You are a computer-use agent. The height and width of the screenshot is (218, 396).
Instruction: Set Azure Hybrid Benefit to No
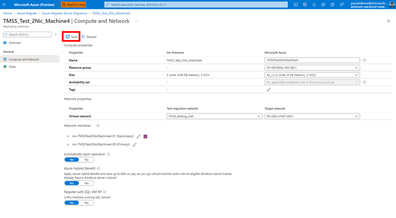coord(72,183)
